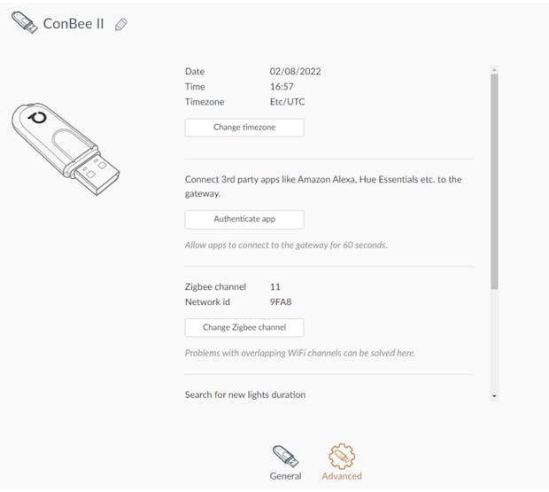Viewport: 549px width, 492px height.
Task: Open the Advanced tab
Action: tap(342, 476)
